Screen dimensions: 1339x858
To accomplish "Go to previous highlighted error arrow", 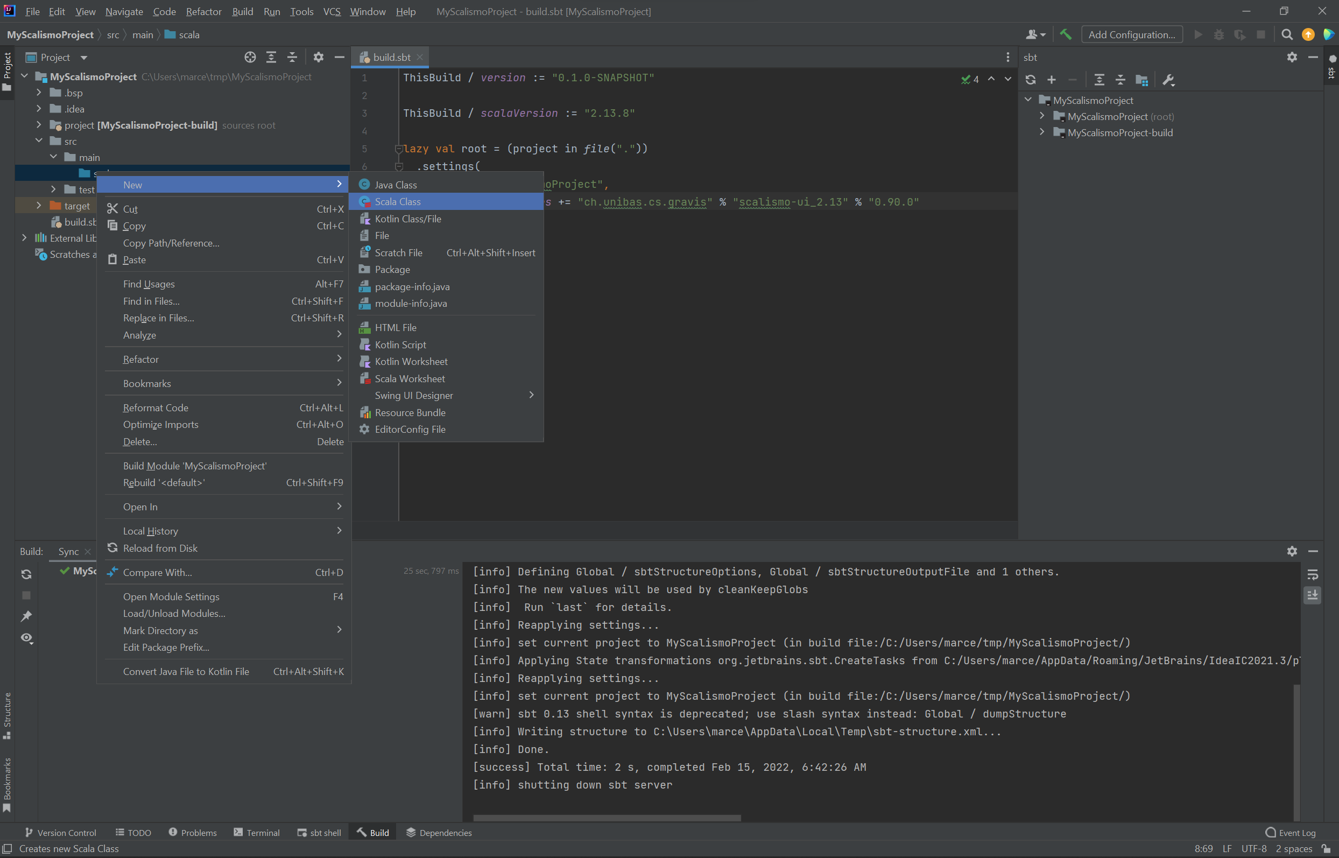I will tap(991, 79).
